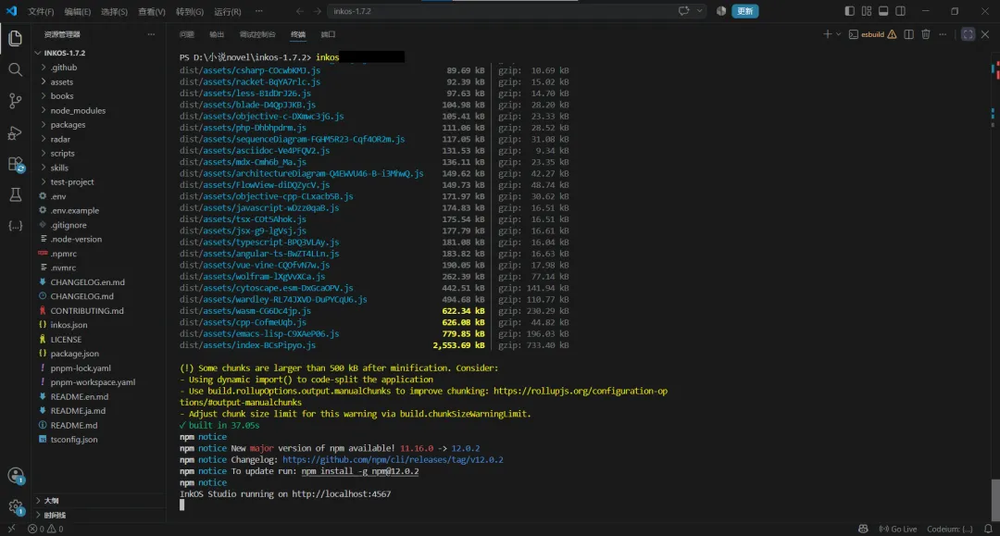Open the 编辑(E) menu
Image resolution: width=1000 pixels, height=536 pixels.
point(77,11)
